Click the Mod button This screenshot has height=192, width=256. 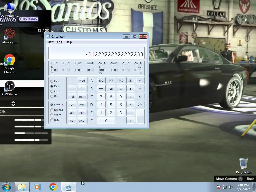click(82, 81)
